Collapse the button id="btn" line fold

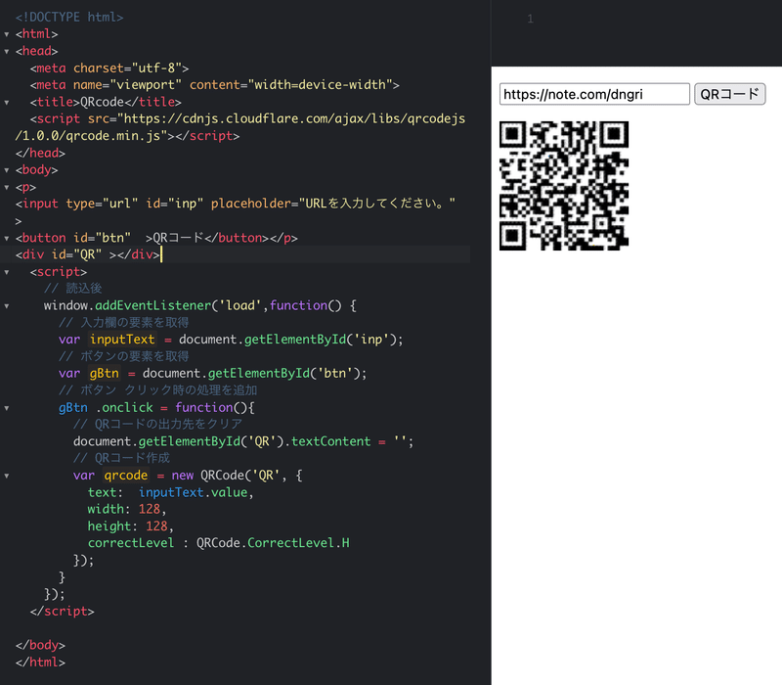tap(7, 238)
